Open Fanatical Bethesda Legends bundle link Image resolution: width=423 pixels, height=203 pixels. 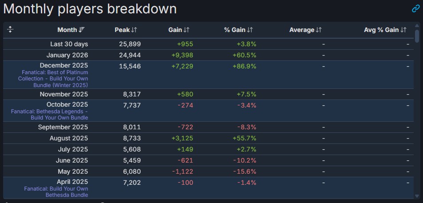pyautogui.click(x=49, y=114)
